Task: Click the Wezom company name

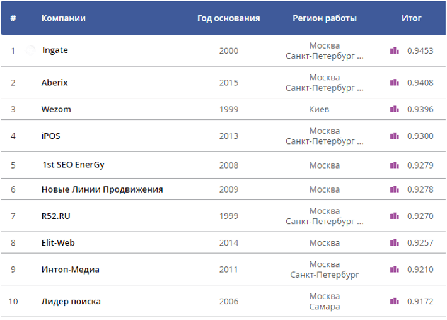Action: tap(56, 109)
